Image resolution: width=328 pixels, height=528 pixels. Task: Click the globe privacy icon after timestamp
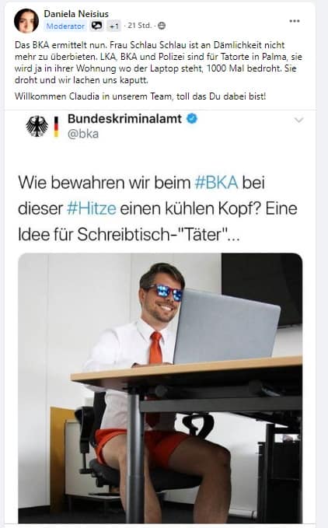(x=162, y=26)
